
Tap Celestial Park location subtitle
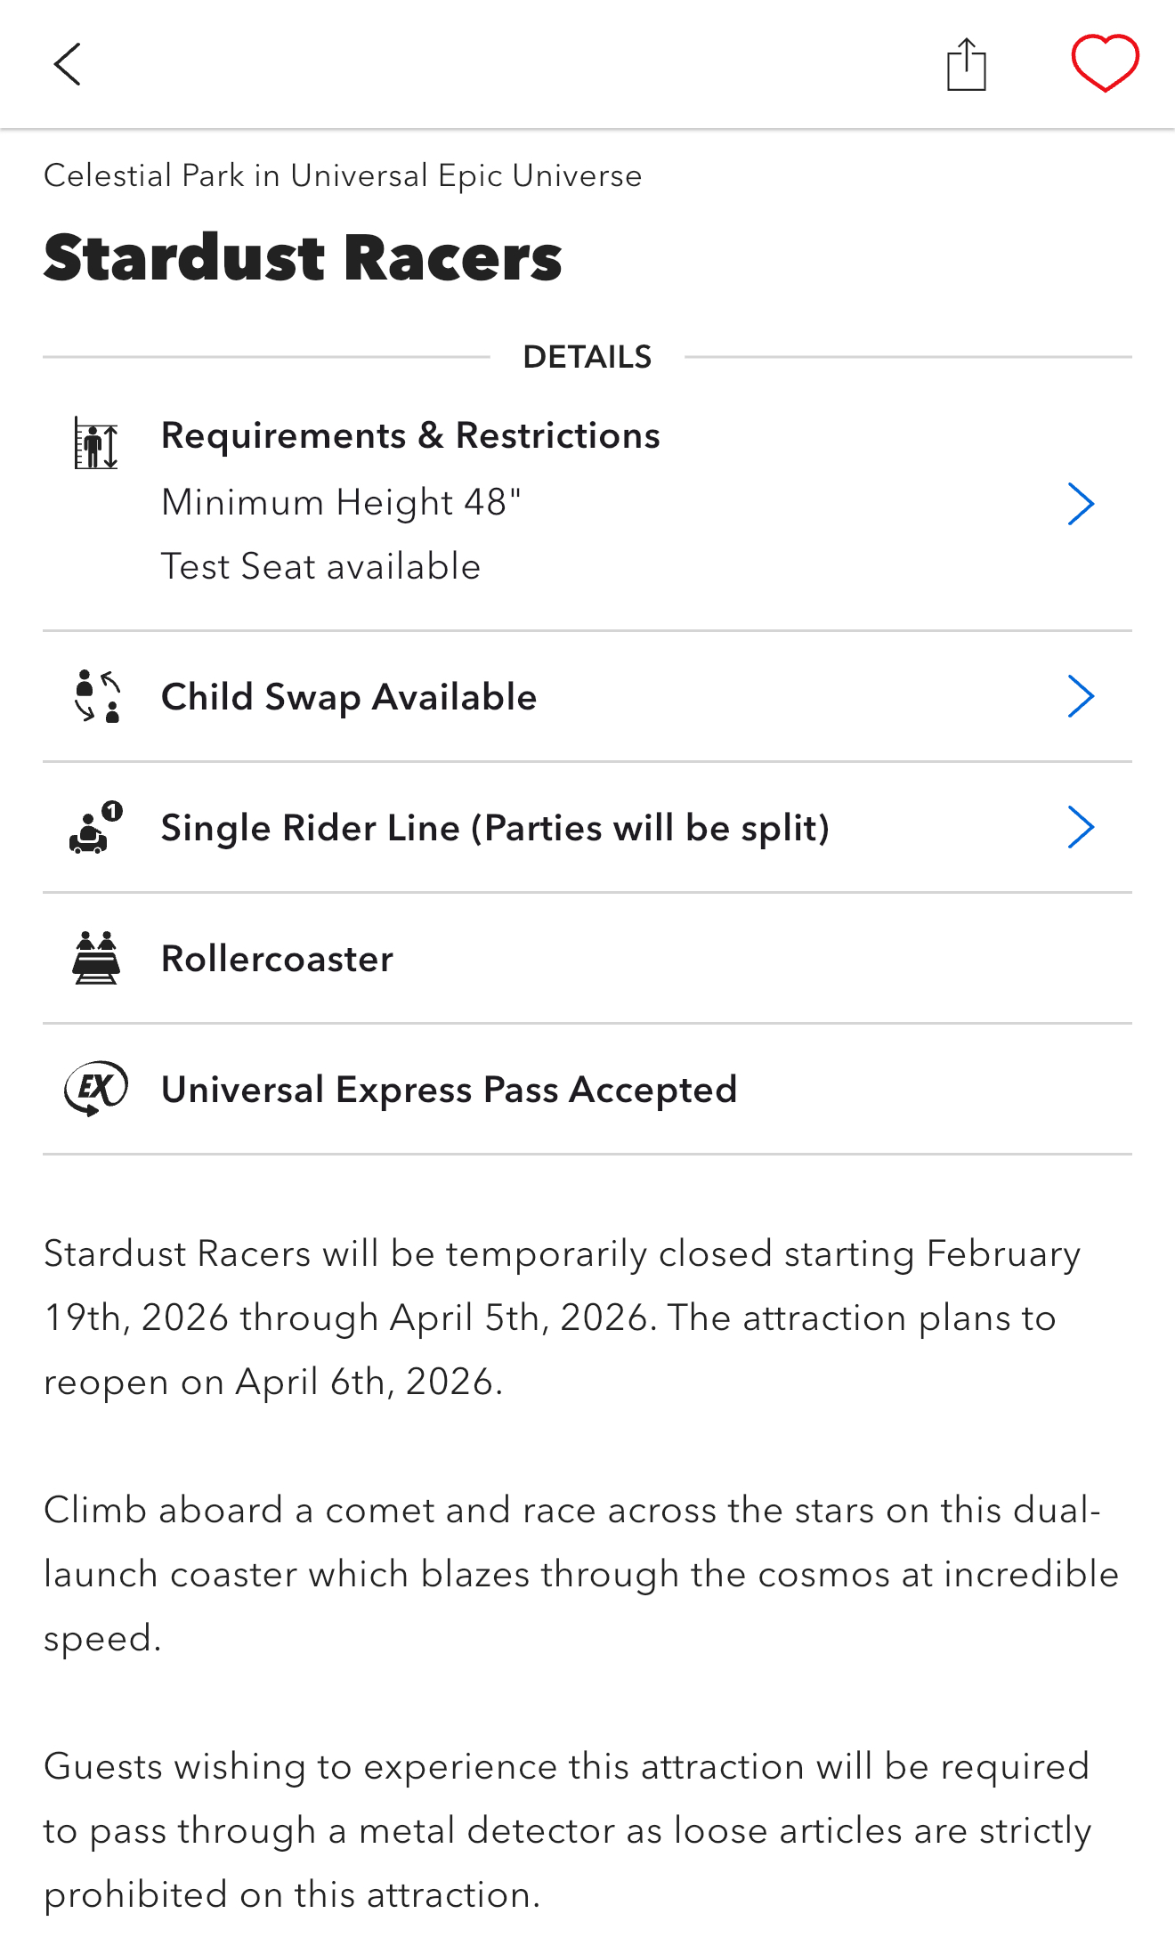pyautogui.click(x=343, y=176)
